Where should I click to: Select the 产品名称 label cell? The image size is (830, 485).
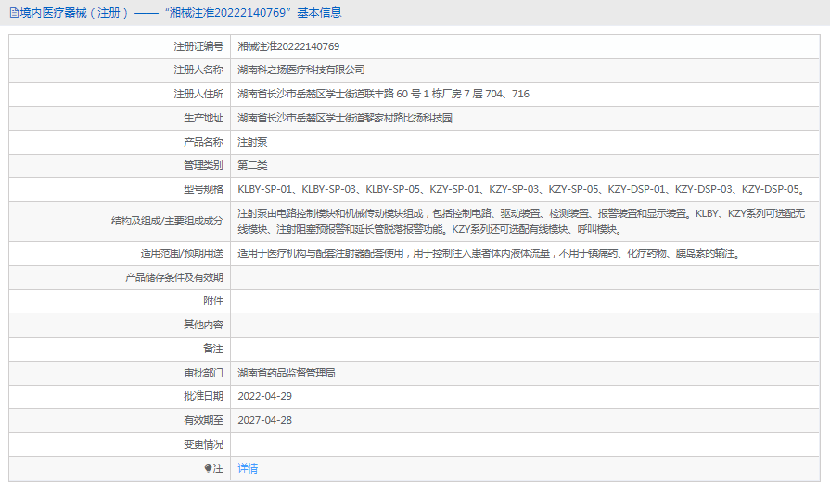point(120,142)
